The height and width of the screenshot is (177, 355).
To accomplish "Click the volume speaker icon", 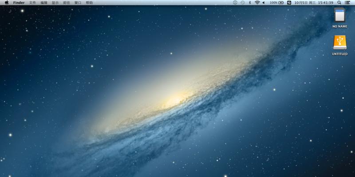I will 264,3.
